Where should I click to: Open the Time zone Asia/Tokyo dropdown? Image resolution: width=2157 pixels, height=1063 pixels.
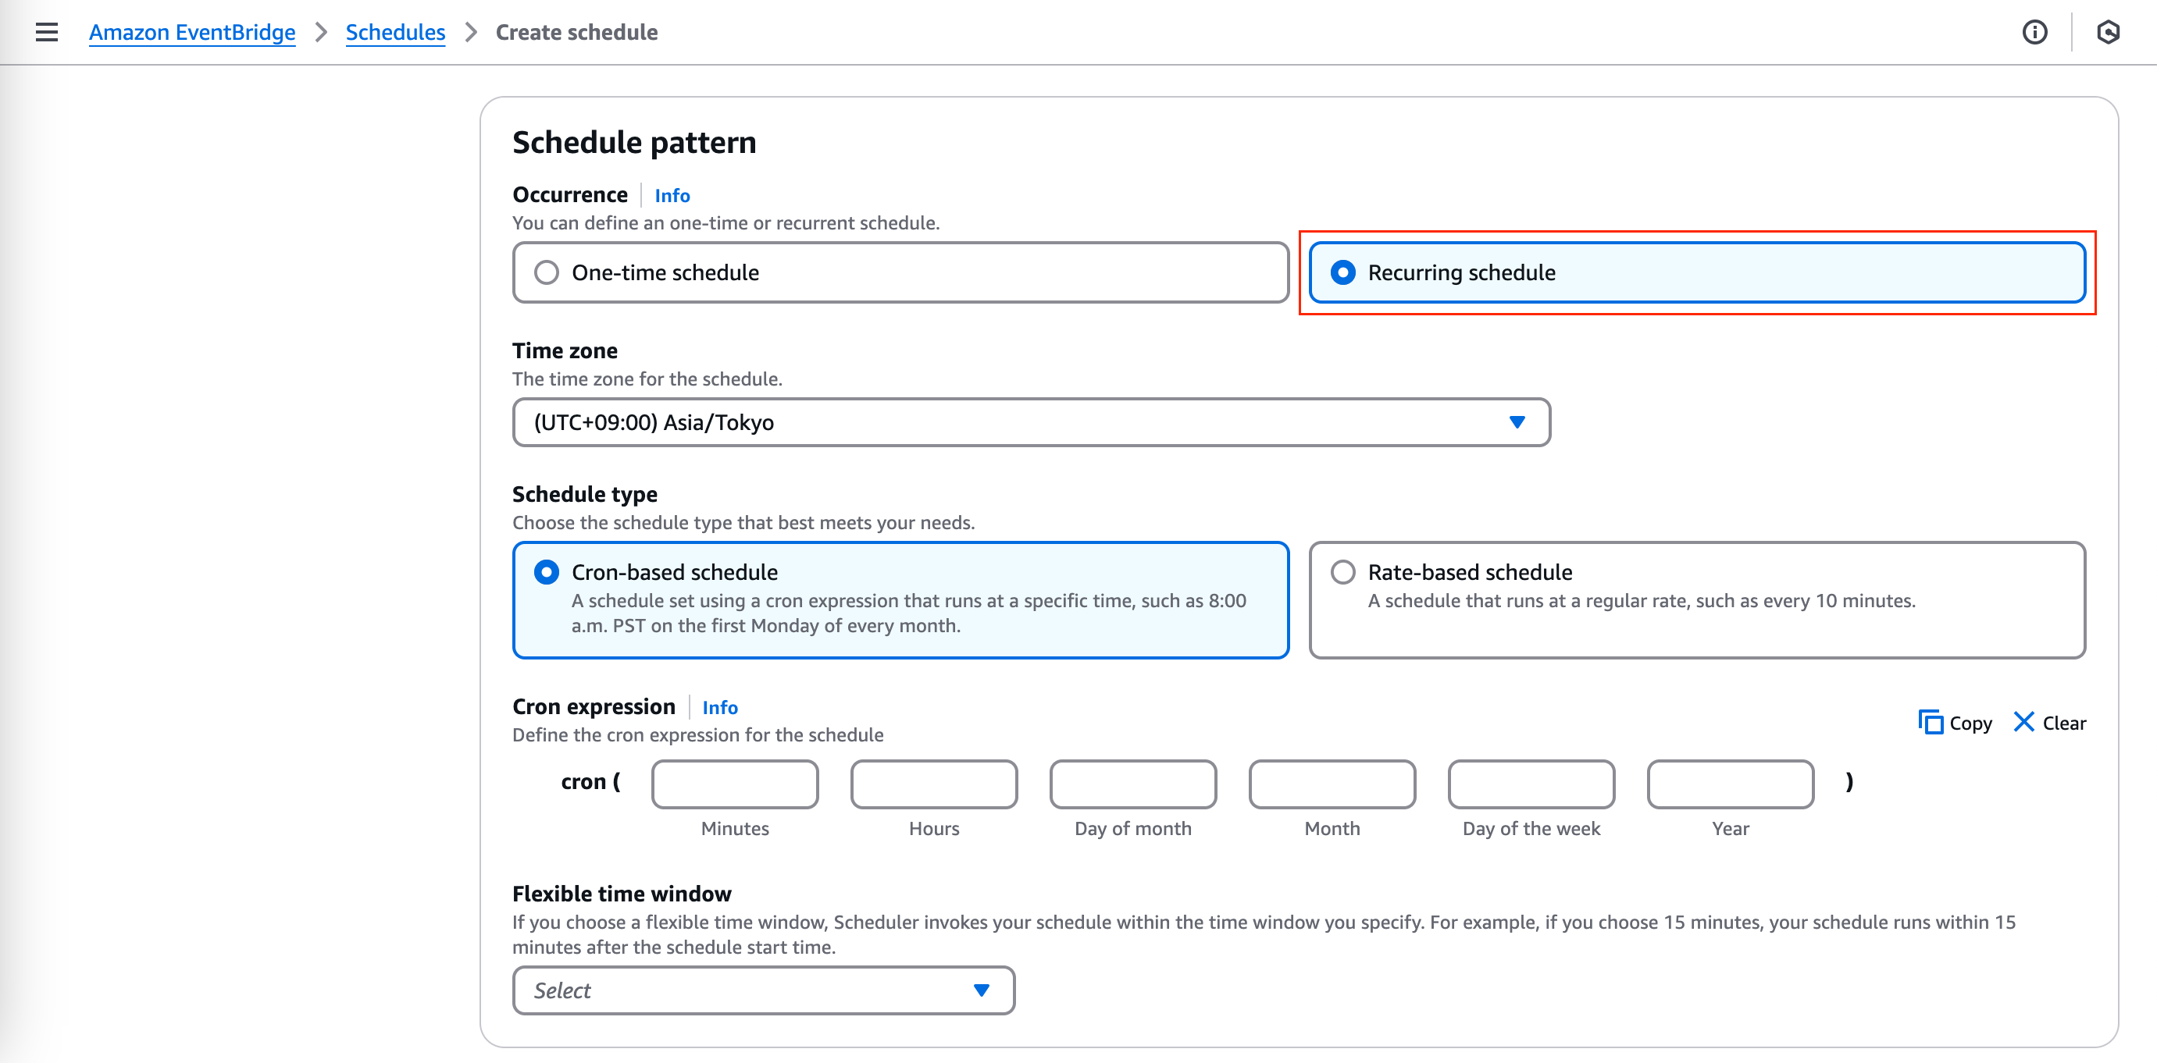pyautogui.click(x=1031, y=423)
